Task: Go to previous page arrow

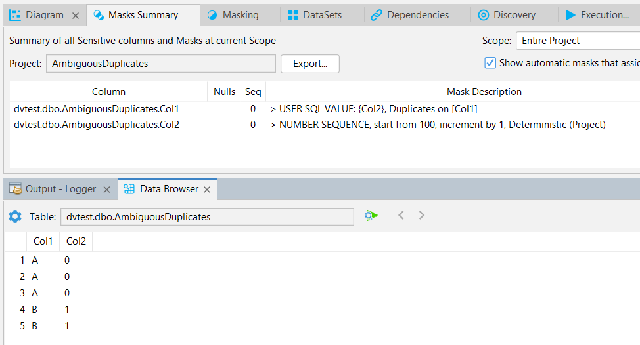Action: (401, 215)
